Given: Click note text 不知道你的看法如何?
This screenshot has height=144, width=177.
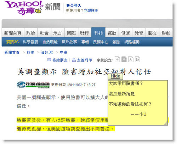Looking at the screenshot, I should coord(130,104).
